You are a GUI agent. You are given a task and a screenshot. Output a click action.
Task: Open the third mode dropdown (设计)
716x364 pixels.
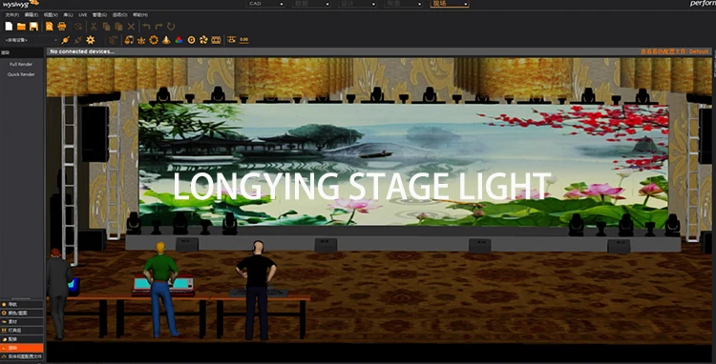[357, 4]
